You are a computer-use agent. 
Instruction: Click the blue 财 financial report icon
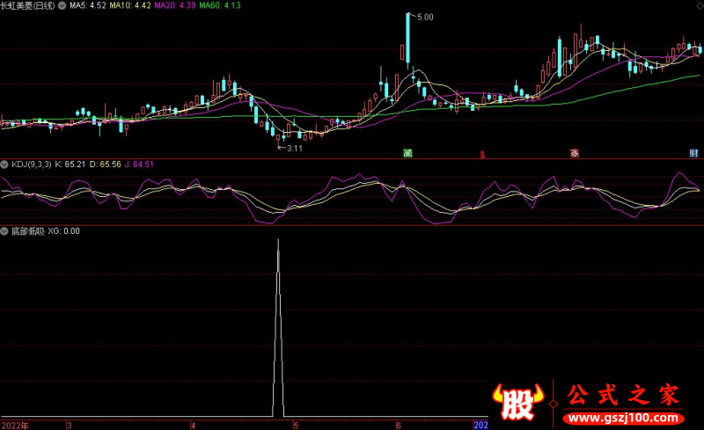693,154
